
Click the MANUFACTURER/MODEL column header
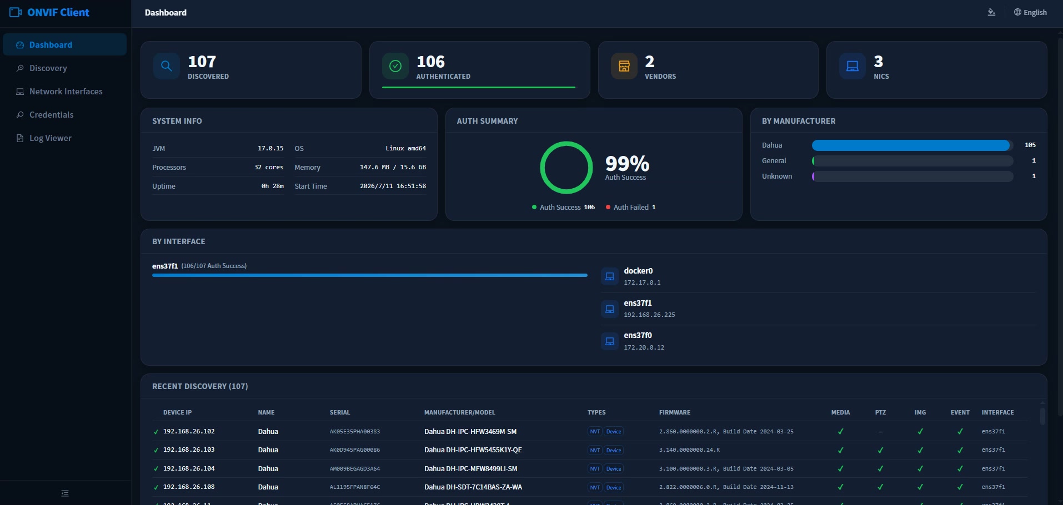tap(459, 412)
